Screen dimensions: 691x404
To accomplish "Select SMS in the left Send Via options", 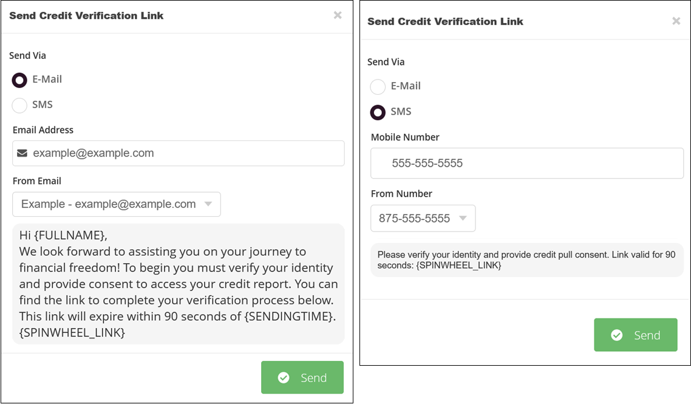I will click(19, 105).
